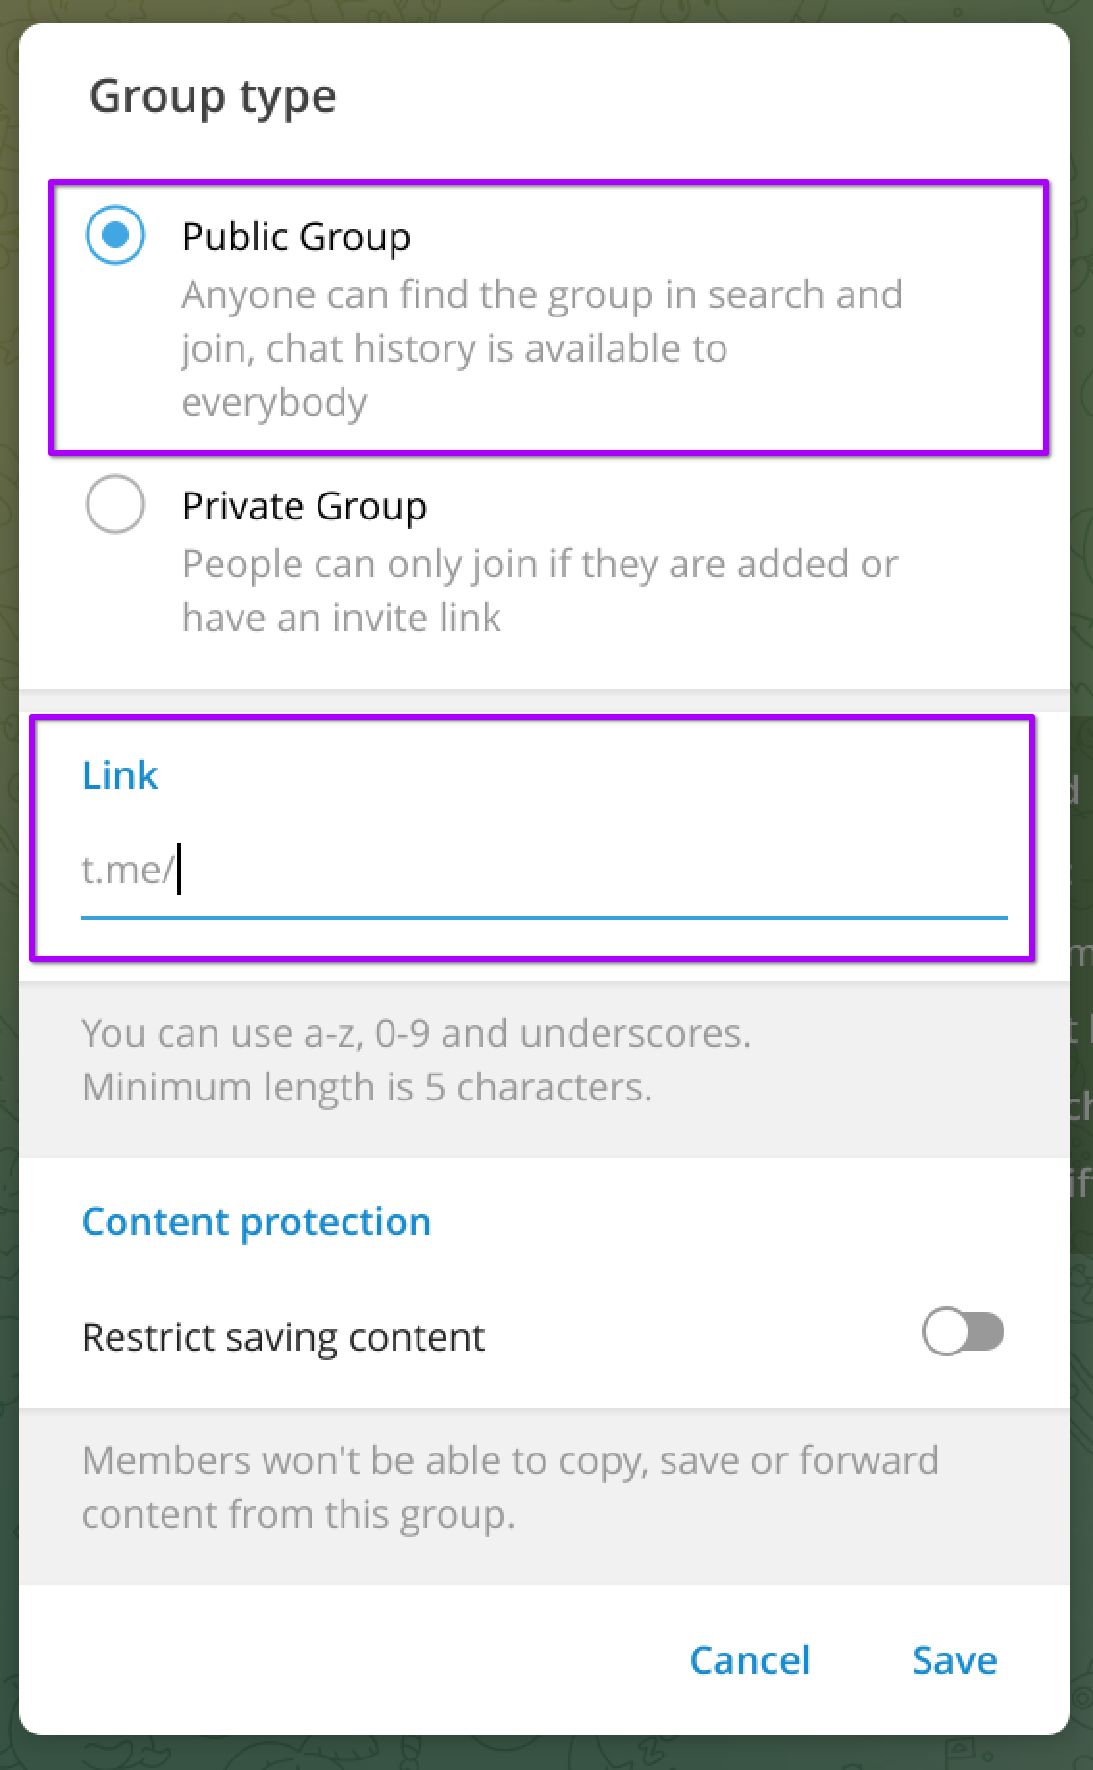Click the "Private Group" label text

(x=304, y=506)
